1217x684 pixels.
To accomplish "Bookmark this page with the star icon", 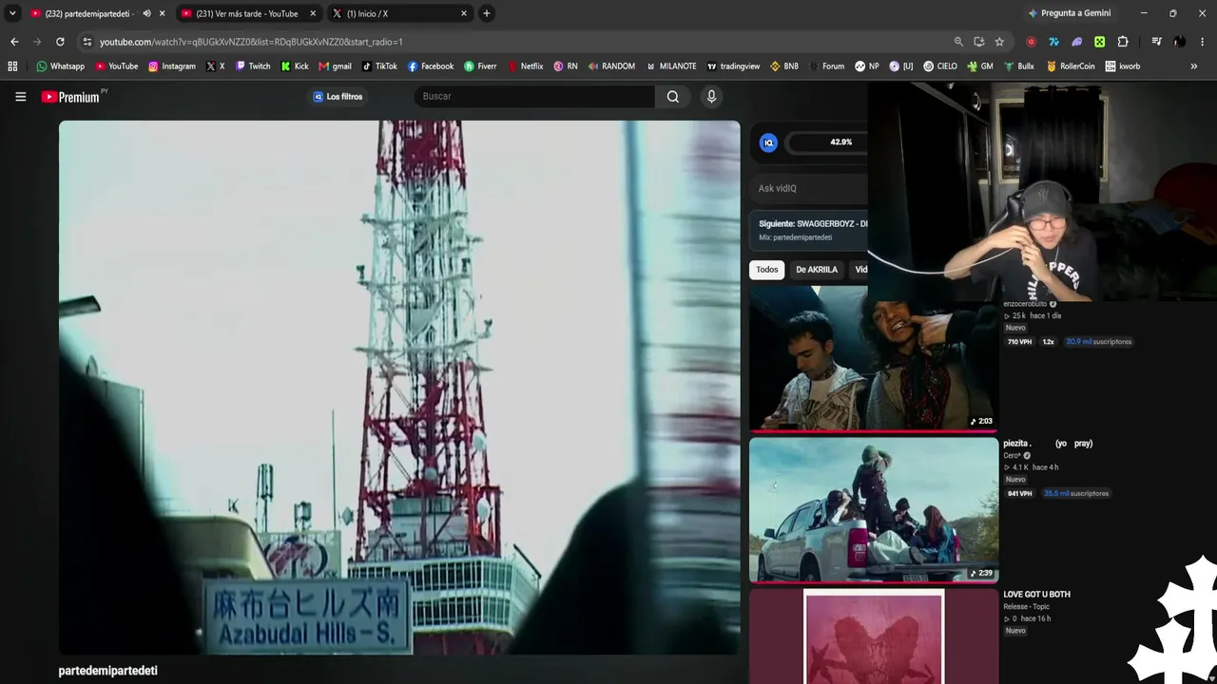I will tap(999, 42).
